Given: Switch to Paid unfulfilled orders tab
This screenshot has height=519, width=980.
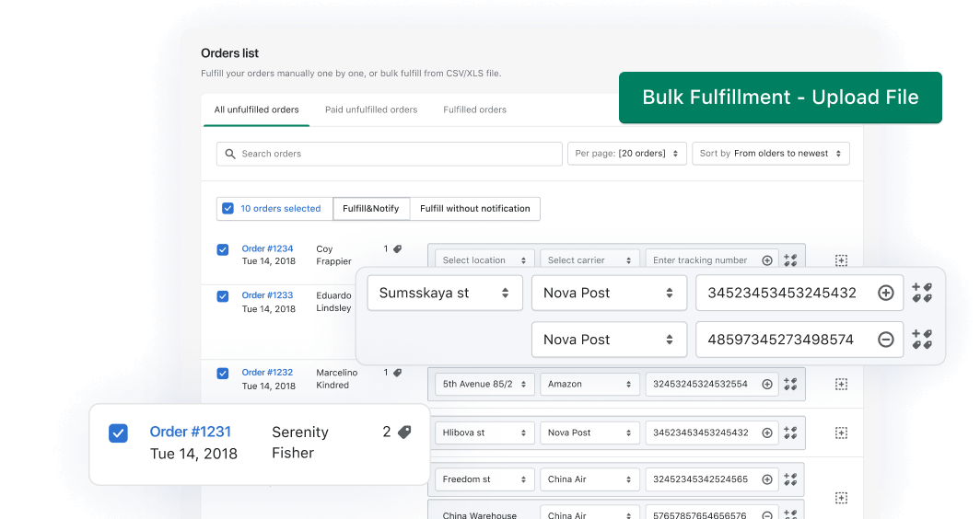Looking at the screenshot, I should tap(371, 110).
